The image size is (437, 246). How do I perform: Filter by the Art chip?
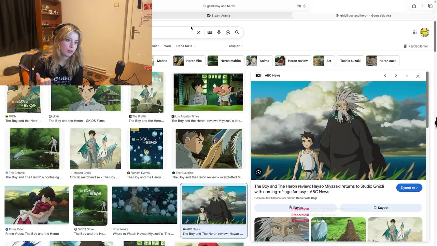(x=324, y=61)
